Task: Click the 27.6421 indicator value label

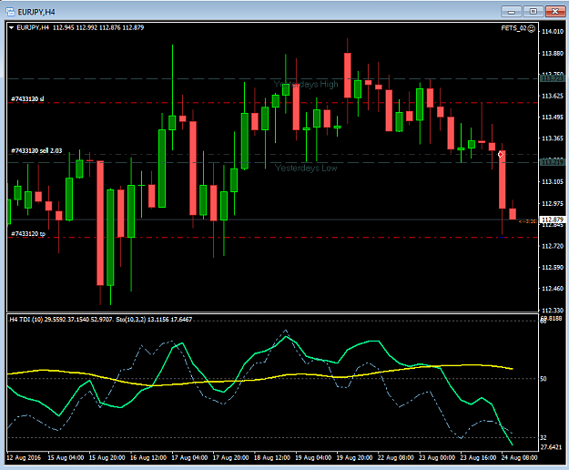Action: click(x=551, y=447)
